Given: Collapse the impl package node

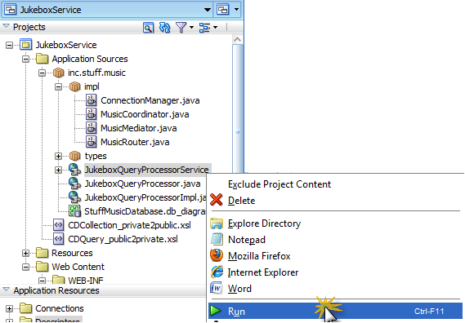Looking at the screenshot, I should pos(58,86).
